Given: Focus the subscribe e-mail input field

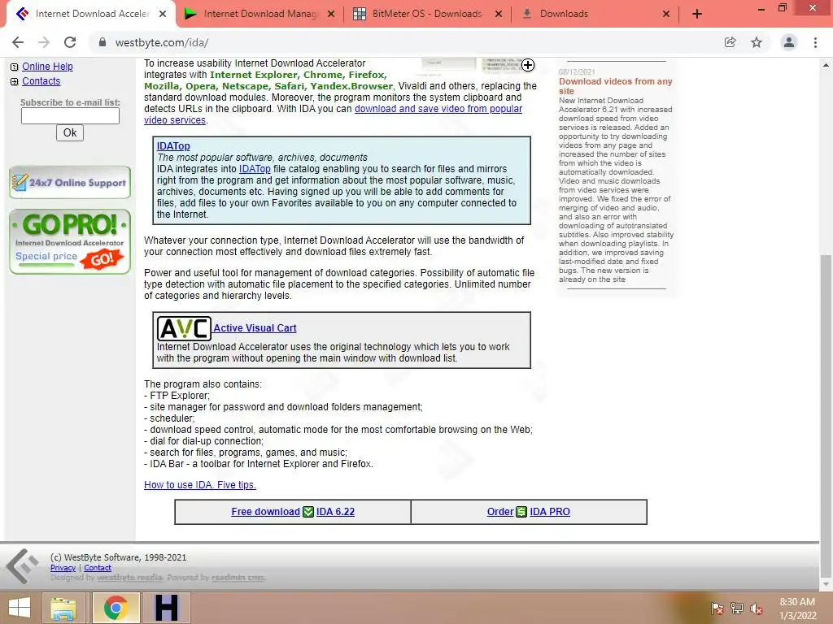Looking at the screenshot, I should 70,115.
